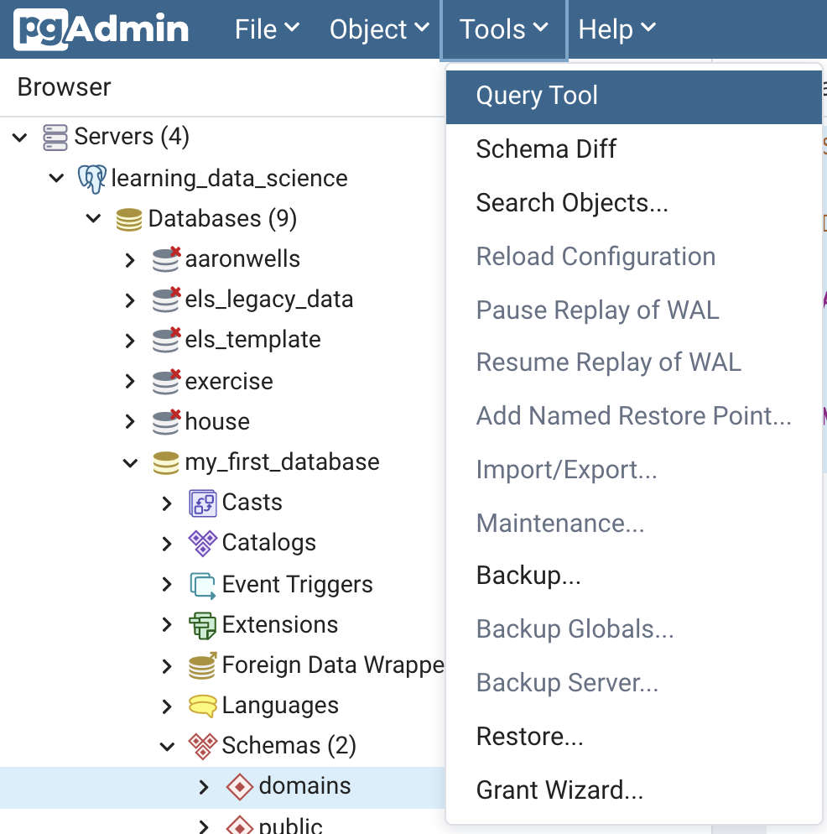The width and height of the screenshot is (827, 834).
Task: Collapse the my_first_database node
Action: [x=130, y=462]
